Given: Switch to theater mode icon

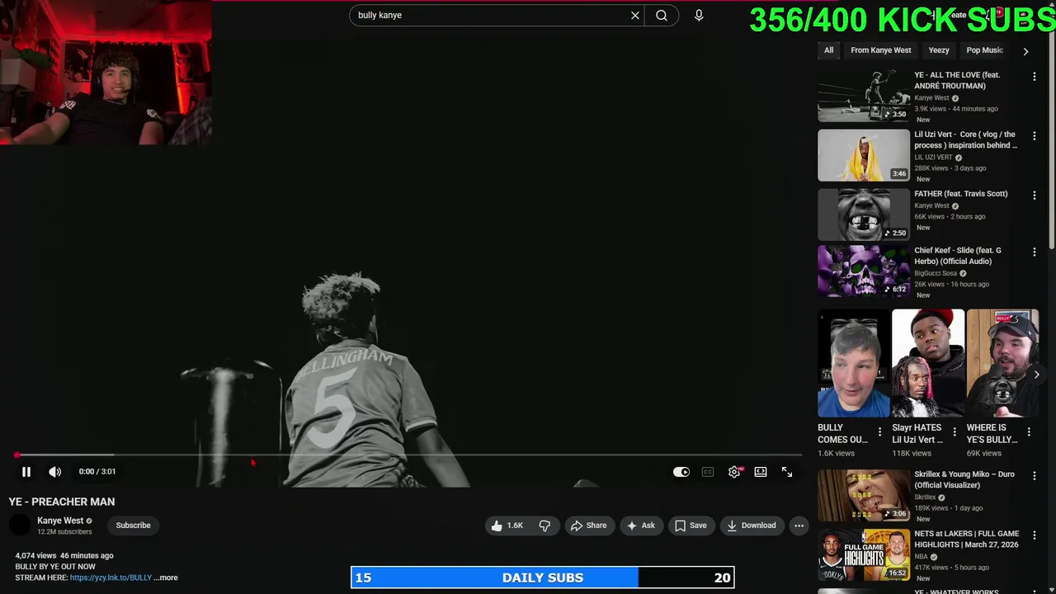Looking at the screenshot, I should [x=761, y=472].
